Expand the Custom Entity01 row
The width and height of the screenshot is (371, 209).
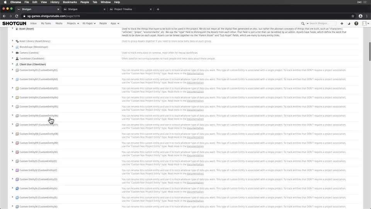point(13,70)
